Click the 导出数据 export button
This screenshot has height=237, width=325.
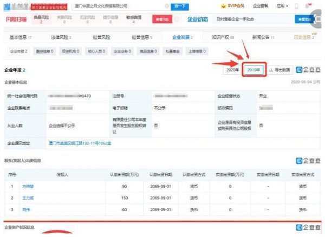[279, 70]
